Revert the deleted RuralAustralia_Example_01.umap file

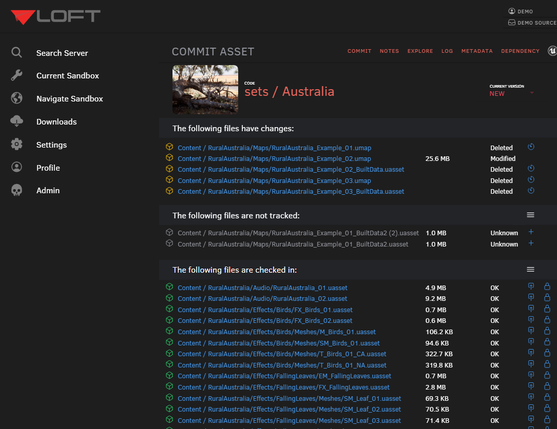point(531,147)
